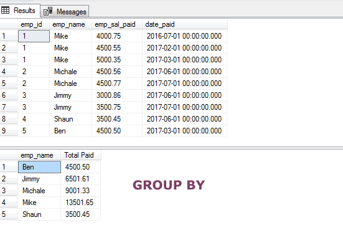
Task: Click emp_id cell 4 in Shaun's row
Action: point(34,119)
